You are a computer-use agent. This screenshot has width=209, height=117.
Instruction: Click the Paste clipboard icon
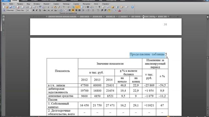[55, 7]
